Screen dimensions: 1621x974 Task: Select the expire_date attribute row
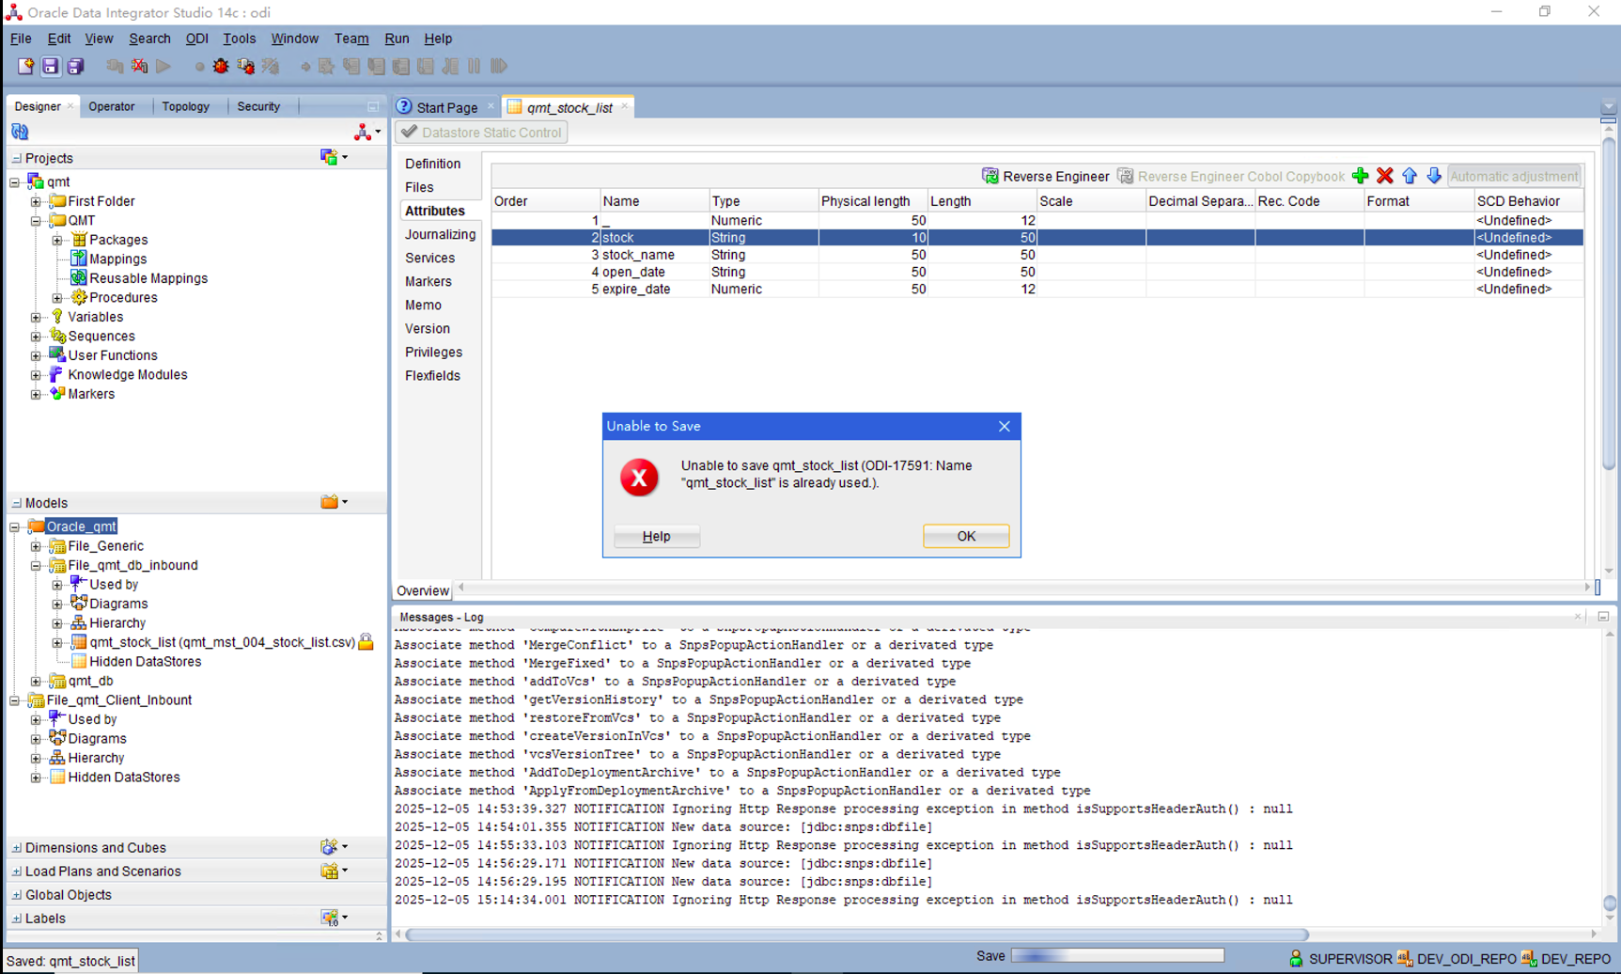point(1037,289)
